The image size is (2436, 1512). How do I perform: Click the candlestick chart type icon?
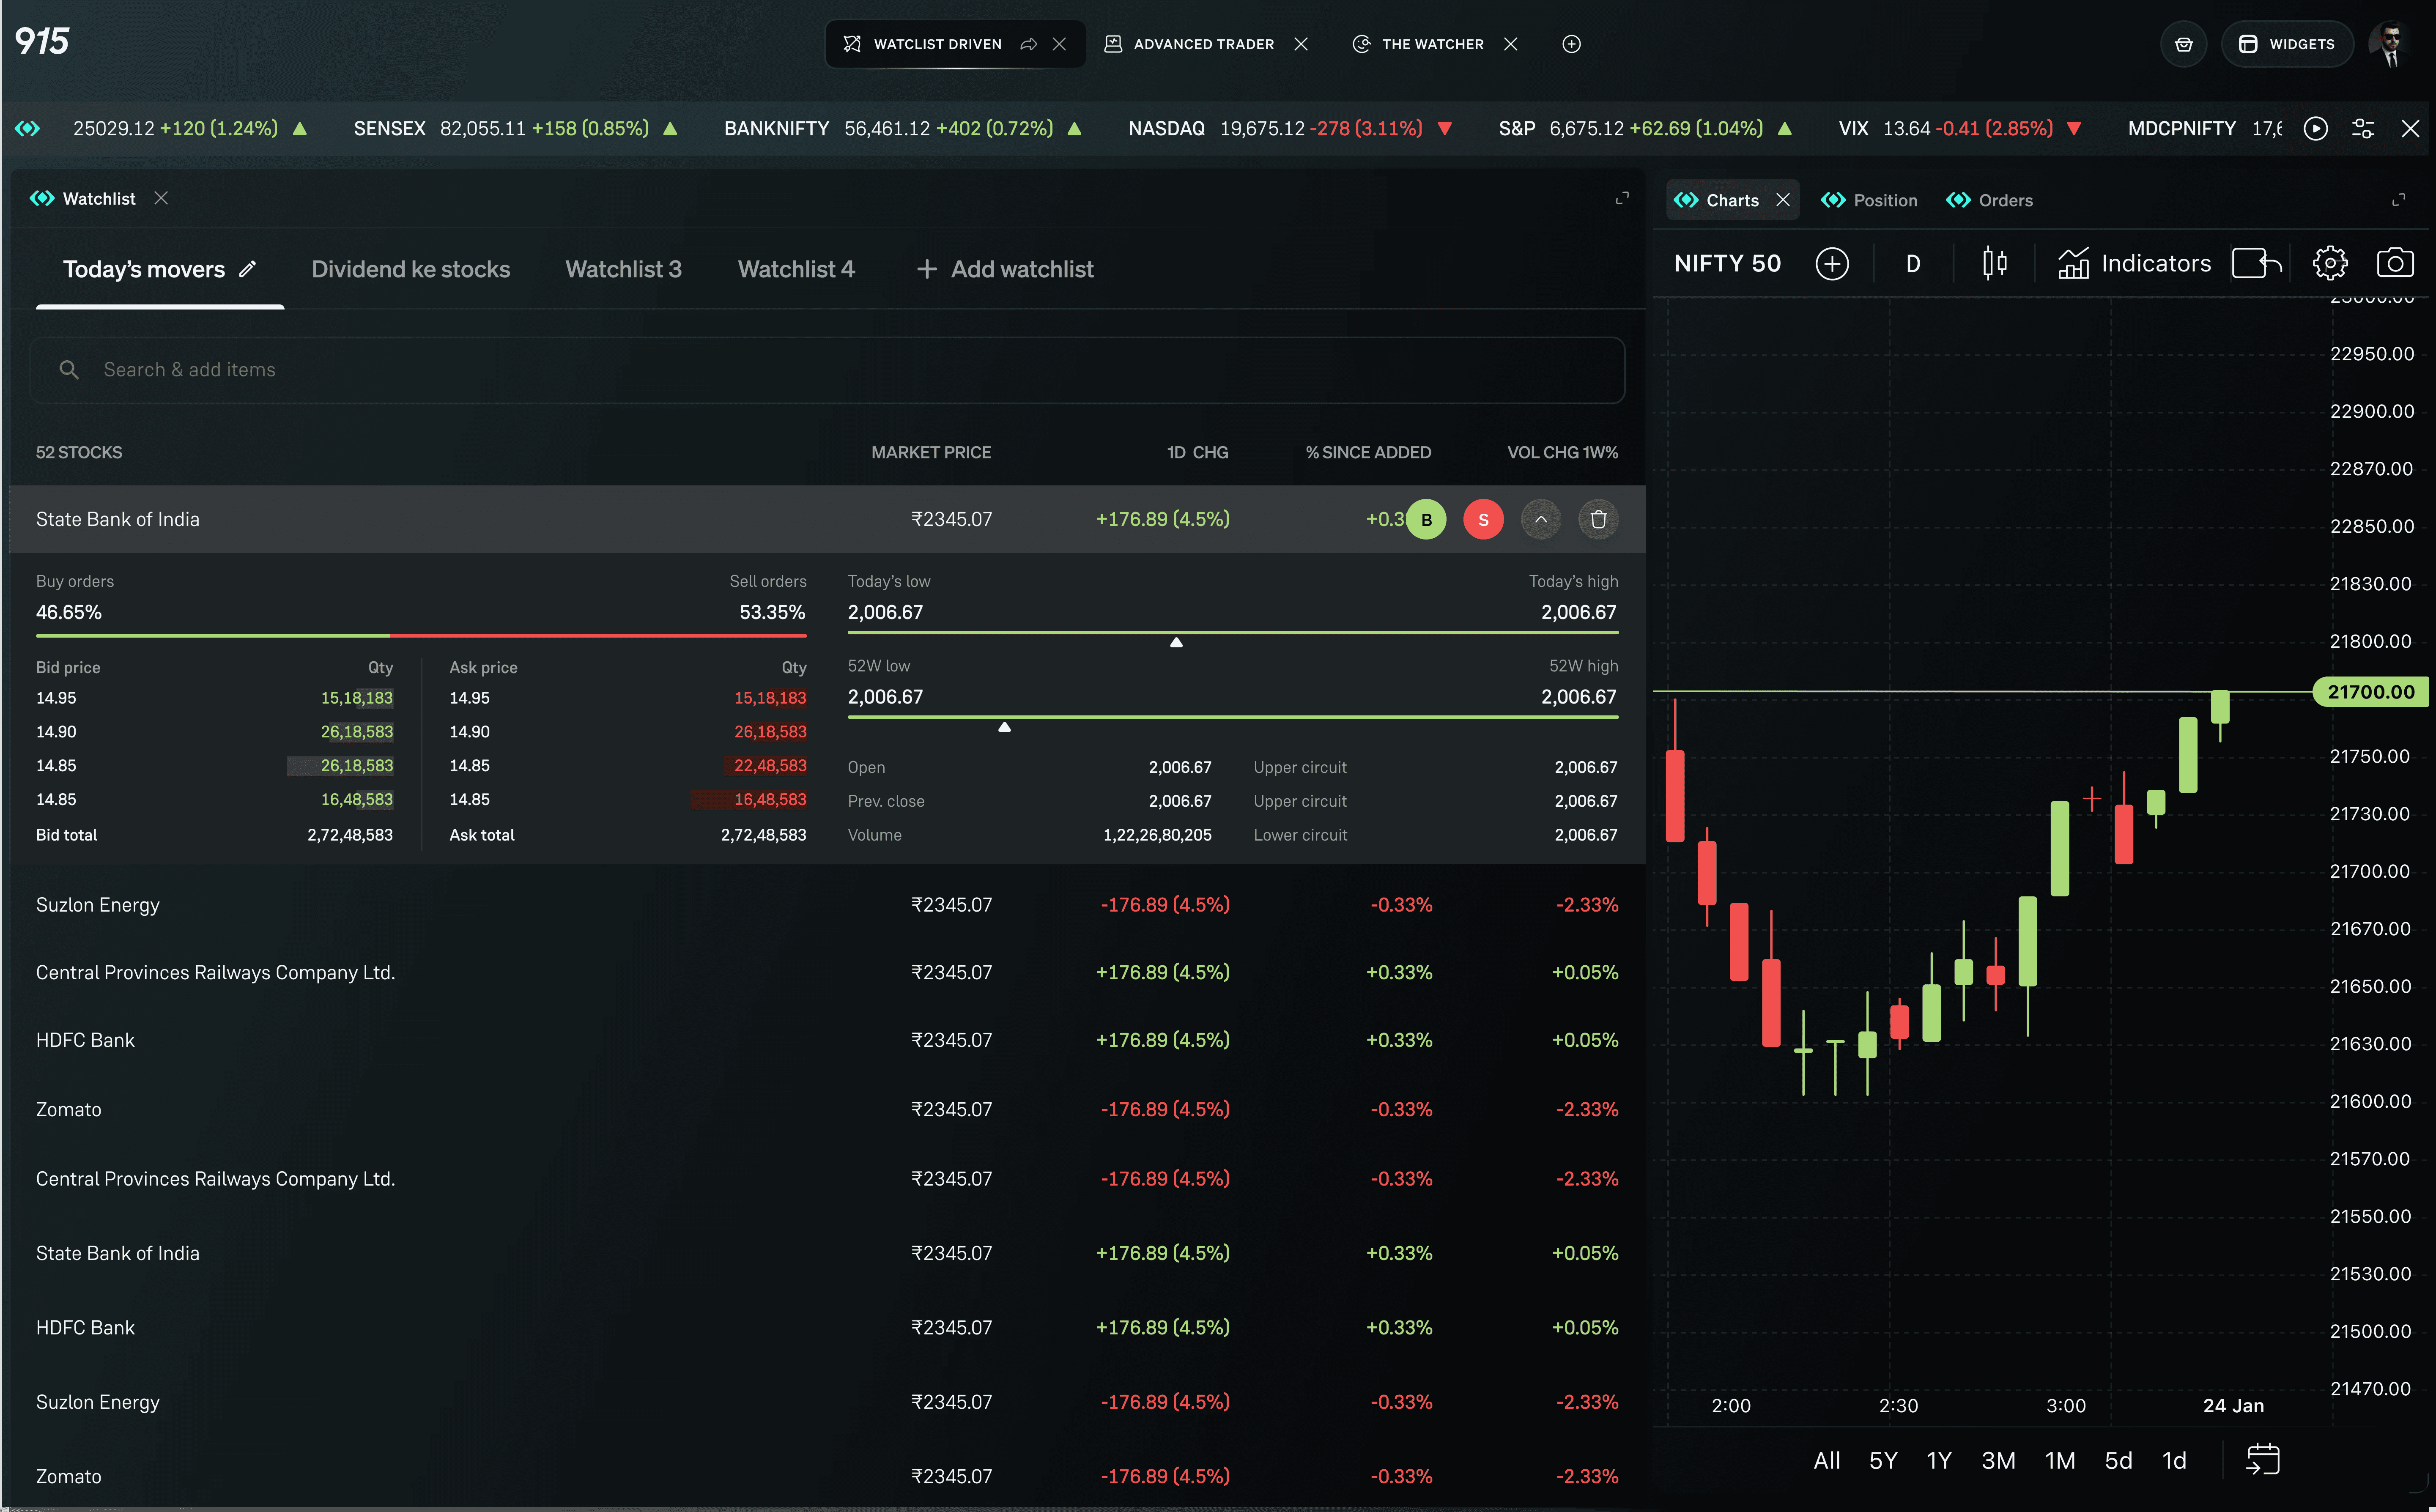click(1994, 264)
